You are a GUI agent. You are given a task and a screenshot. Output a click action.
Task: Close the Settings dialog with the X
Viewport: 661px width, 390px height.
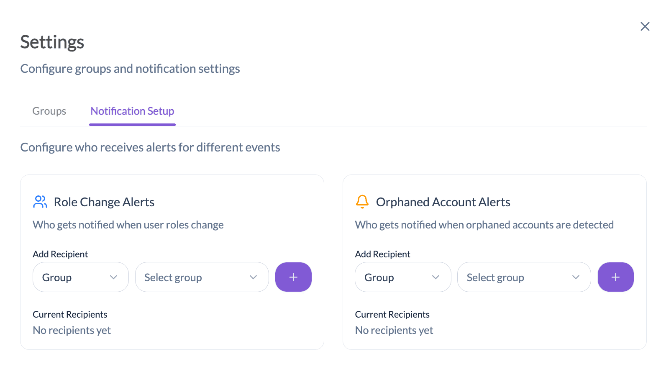tap(645, 26)
